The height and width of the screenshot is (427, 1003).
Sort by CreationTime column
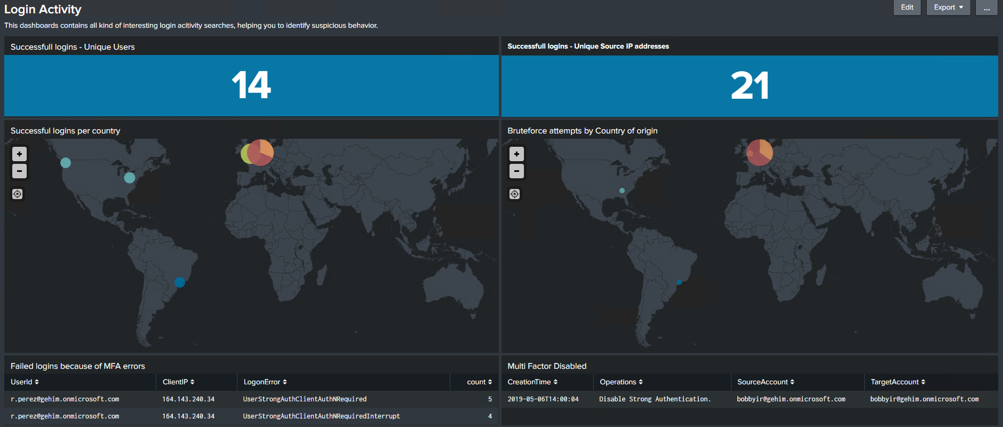532,382
